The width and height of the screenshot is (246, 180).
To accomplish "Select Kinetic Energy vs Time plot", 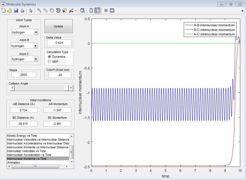I will (x=22, y=136).
